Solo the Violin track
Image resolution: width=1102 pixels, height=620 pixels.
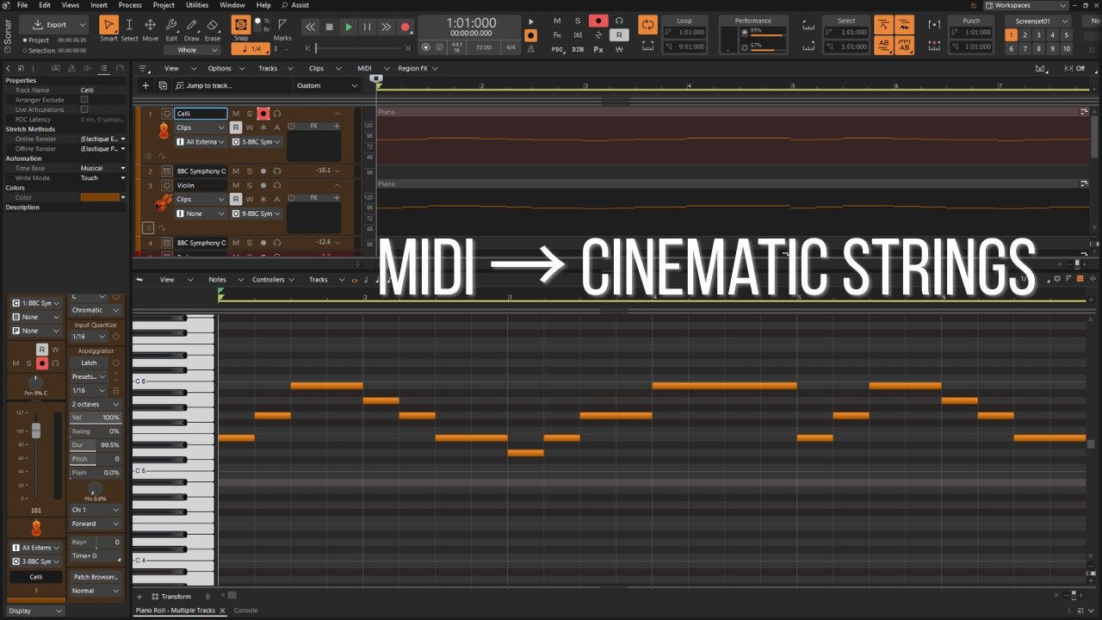(x=250, y=185)
